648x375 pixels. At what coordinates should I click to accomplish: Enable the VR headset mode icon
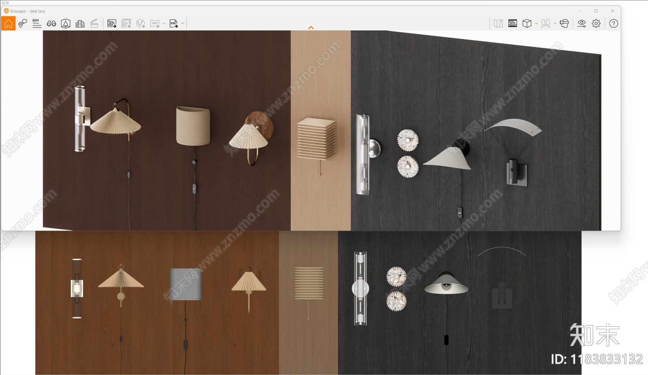(565, 23)
